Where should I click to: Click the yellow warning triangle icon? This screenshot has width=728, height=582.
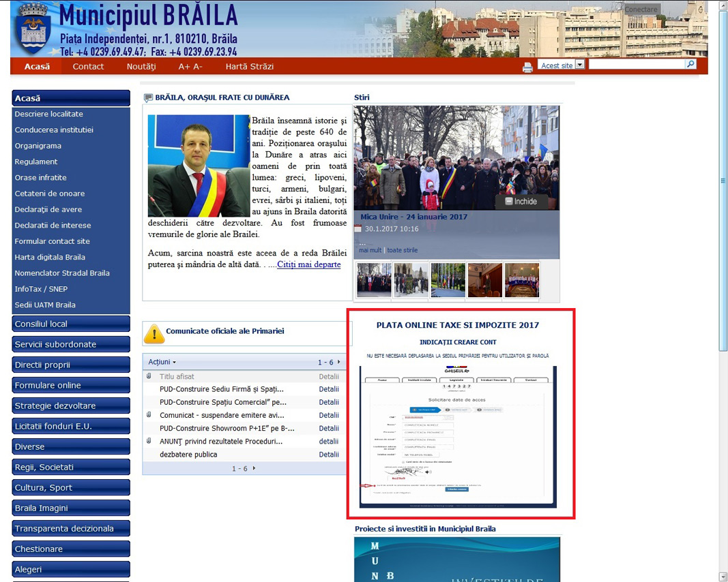pyautogui.click(x=154, y=333)
